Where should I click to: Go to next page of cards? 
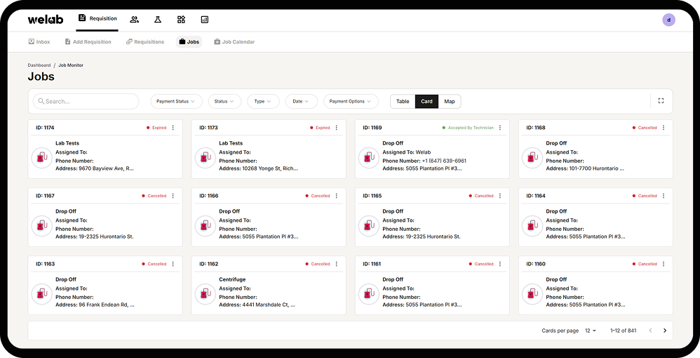[x=665, y=331]
